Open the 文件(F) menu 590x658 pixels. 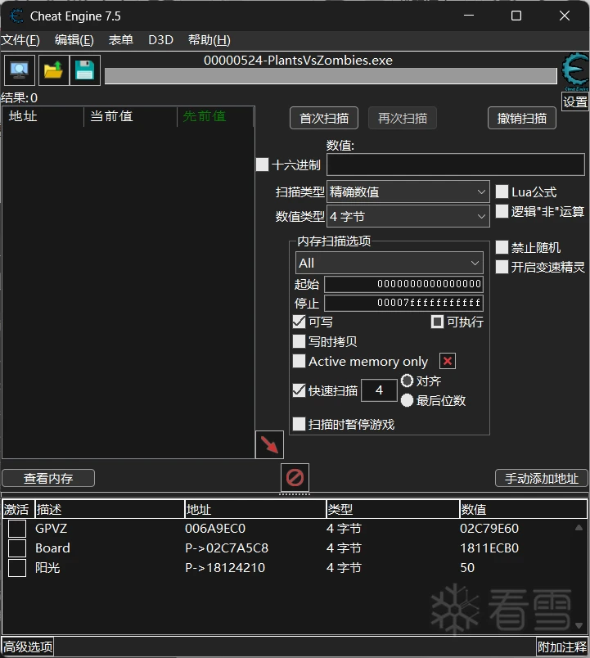click(x=20, y=40)
